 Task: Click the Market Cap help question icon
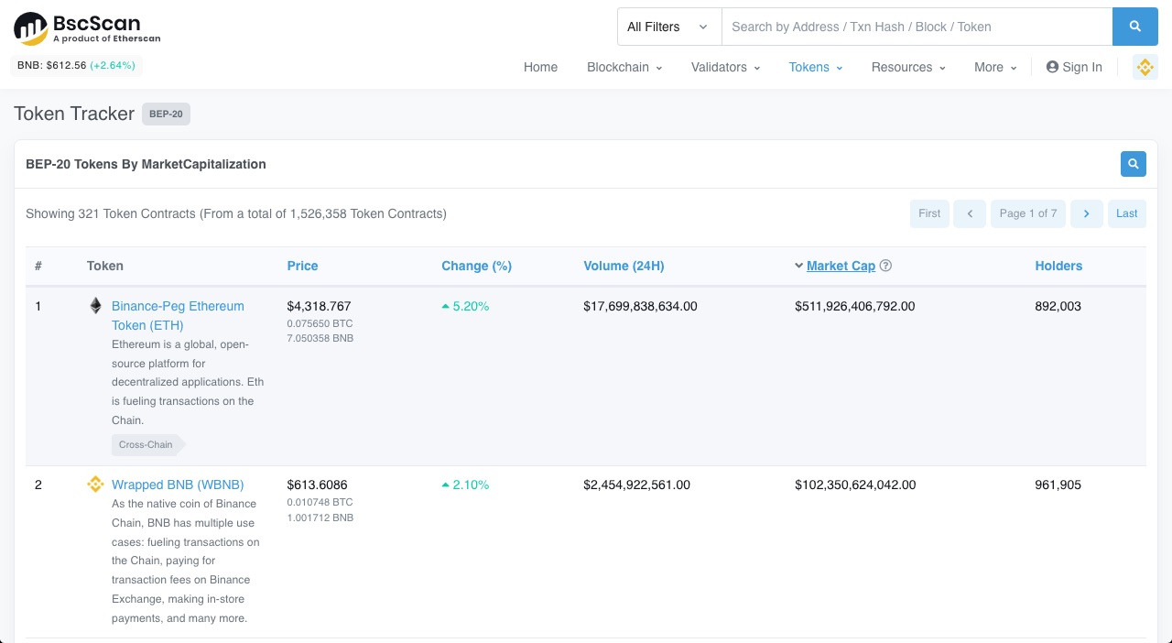click(x=885, y=266)
